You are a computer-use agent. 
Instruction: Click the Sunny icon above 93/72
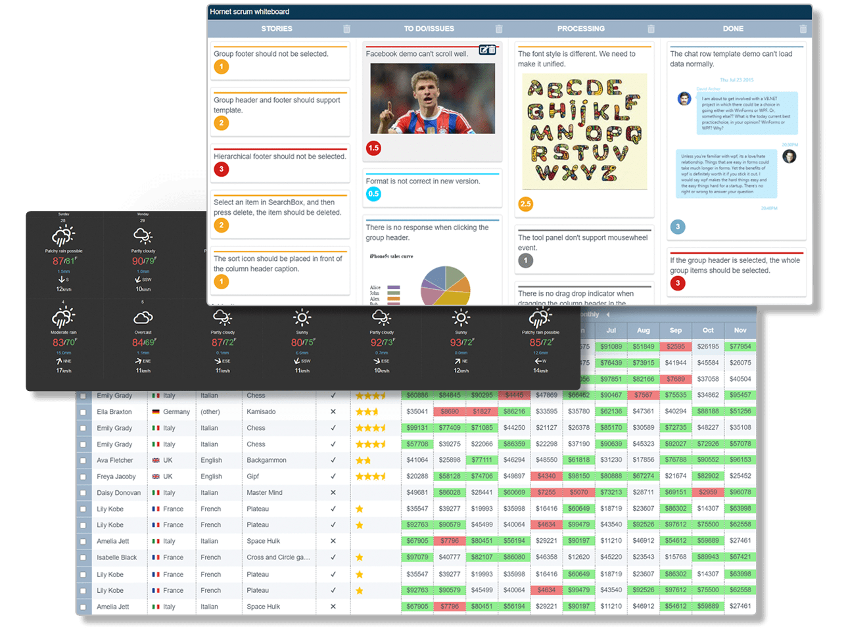[461, 318]
